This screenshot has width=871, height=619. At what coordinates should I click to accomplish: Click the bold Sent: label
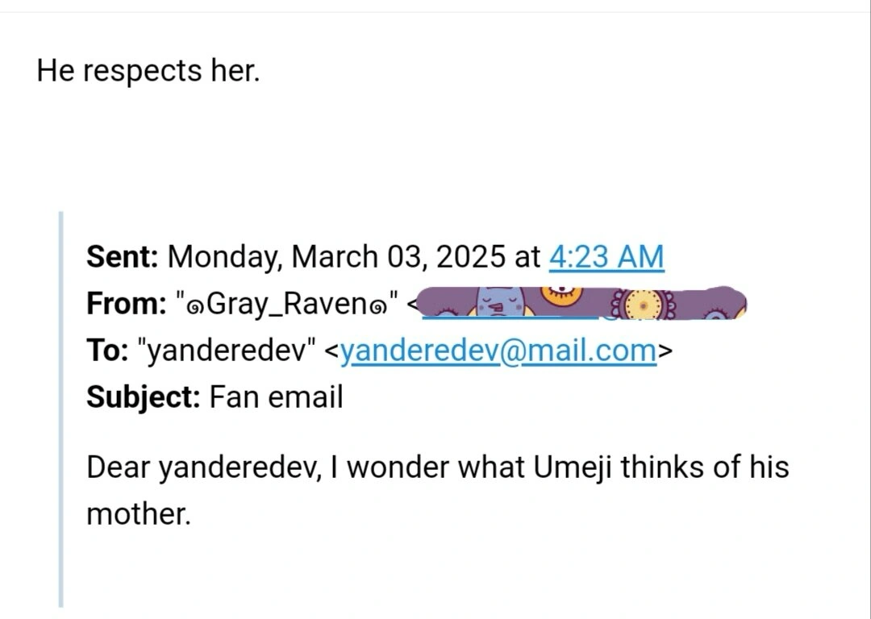click(x=124, y=257)
